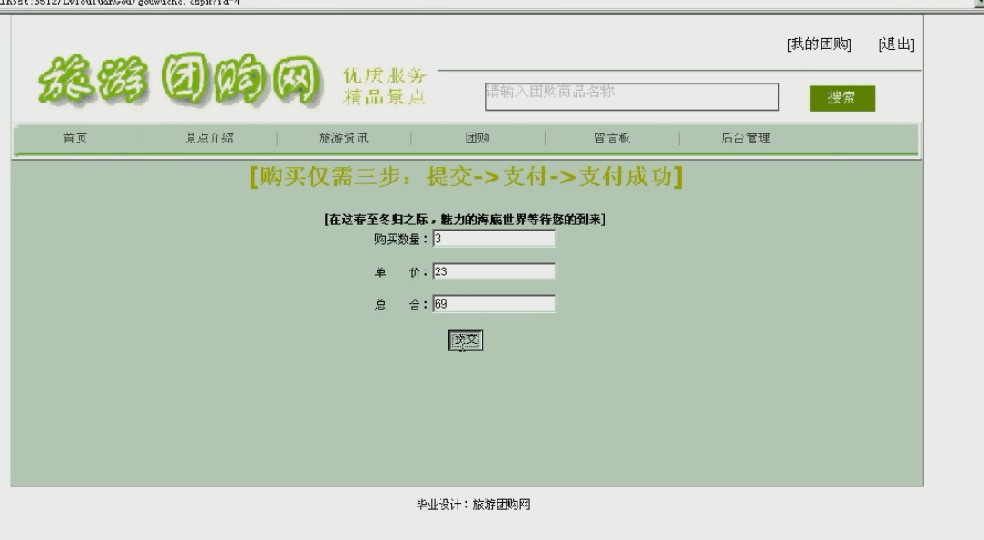984x540 pixels.
Task: Open the 首页 navigation item
Action: [74, 138]
